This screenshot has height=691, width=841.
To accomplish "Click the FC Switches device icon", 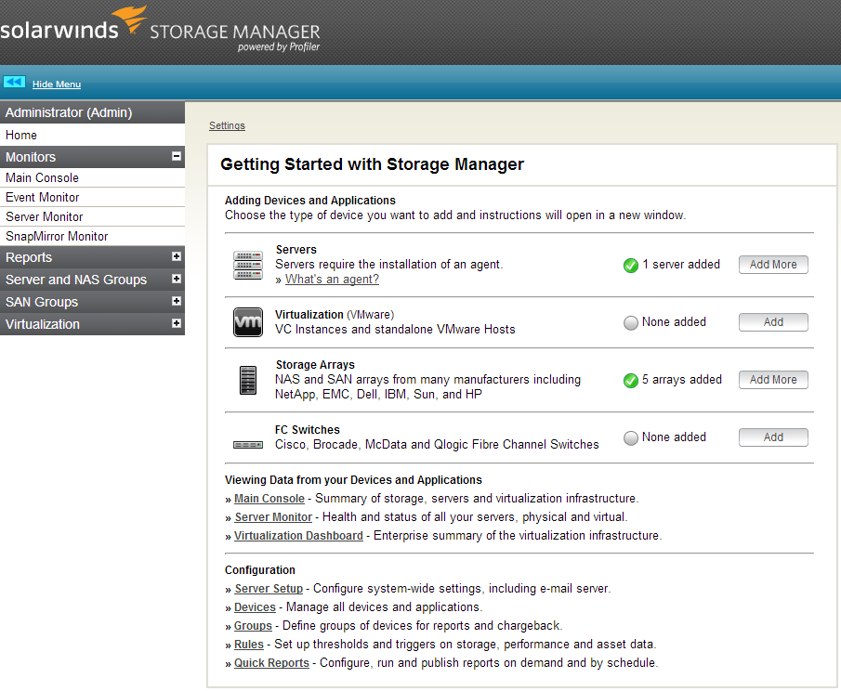I will pos(248,445).
